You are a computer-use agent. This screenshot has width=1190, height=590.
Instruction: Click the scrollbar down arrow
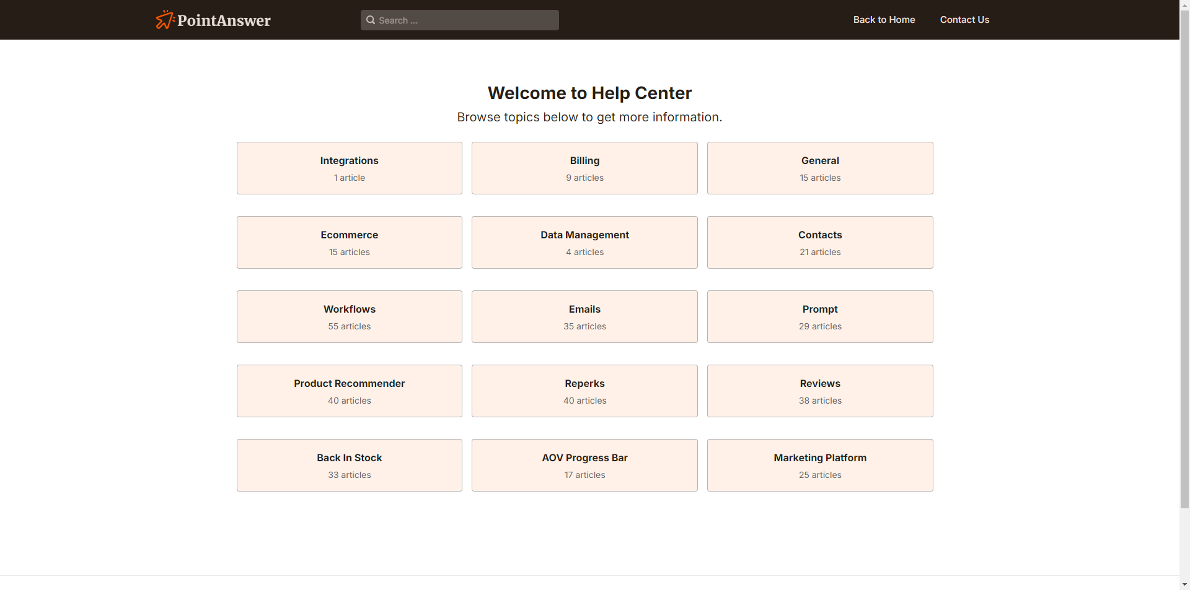(1184, 584)
